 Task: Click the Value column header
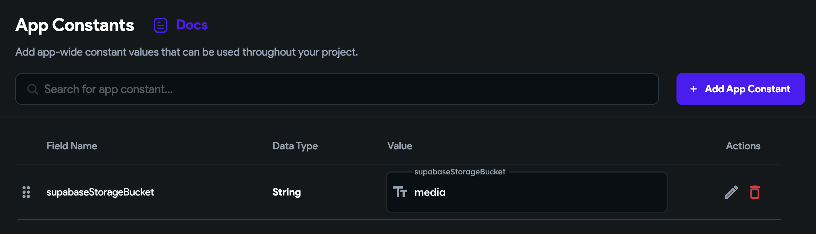coord(400,146)
